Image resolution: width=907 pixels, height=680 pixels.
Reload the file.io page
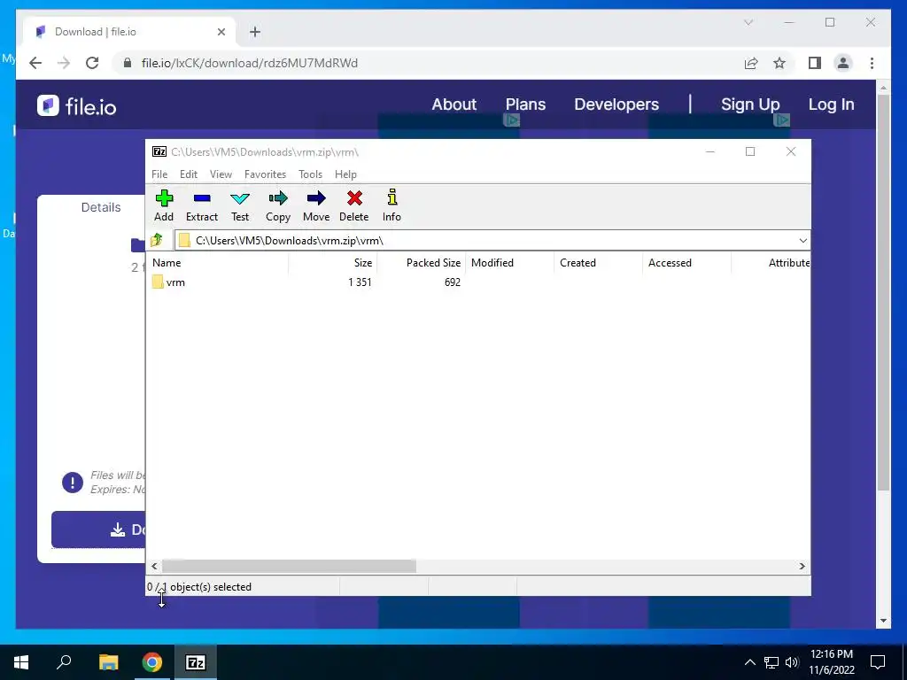pos(92,63)
